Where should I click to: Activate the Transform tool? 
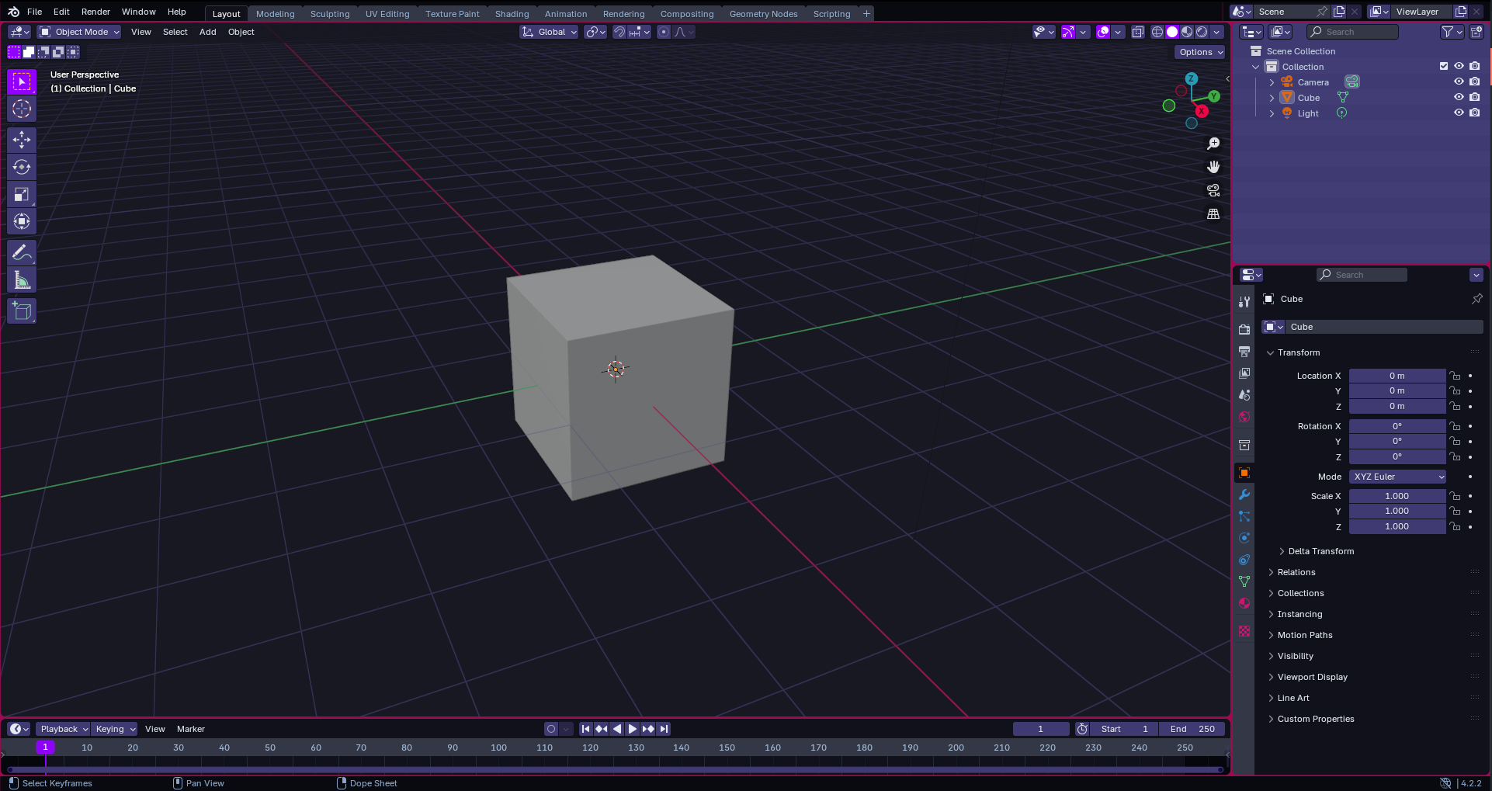[22, 221]
